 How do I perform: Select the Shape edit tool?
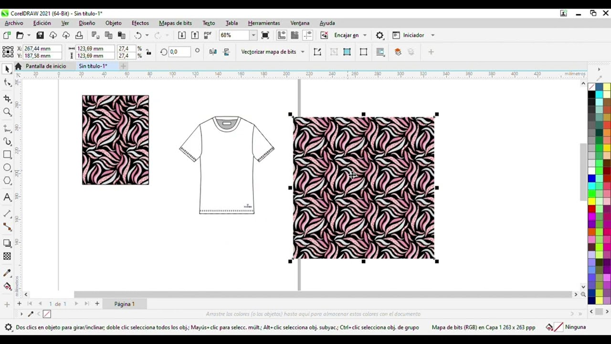pos(7,82)
